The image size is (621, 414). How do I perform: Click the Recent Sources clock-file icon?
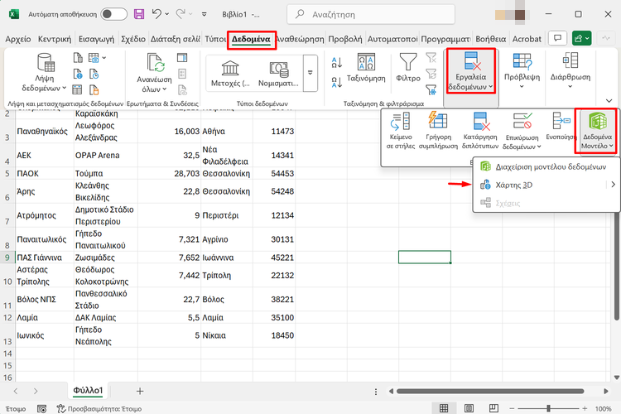point(94,74)
